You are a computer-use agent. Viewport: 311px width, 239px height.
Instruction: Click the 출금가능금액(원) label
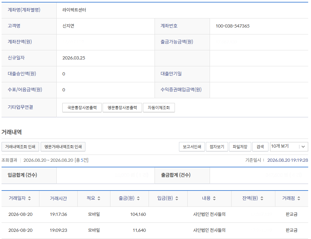click(x=177, y=42)
